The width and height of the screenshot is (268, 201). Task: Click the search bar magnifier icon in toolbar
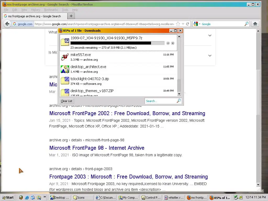click(247, 24)
